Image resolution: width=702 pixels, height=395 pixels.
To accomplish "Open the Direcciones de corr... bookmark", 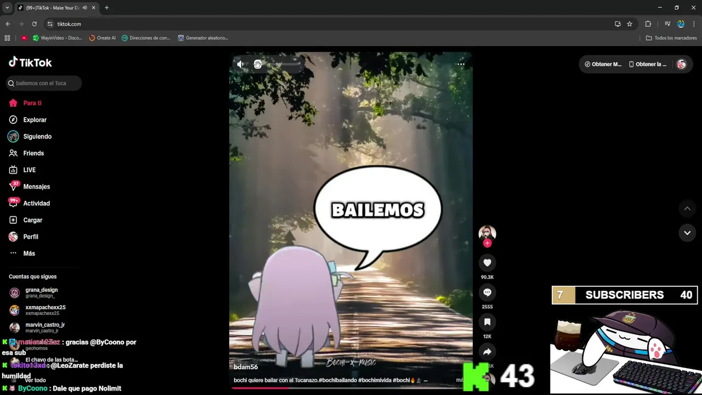I will tap(146, 38).
